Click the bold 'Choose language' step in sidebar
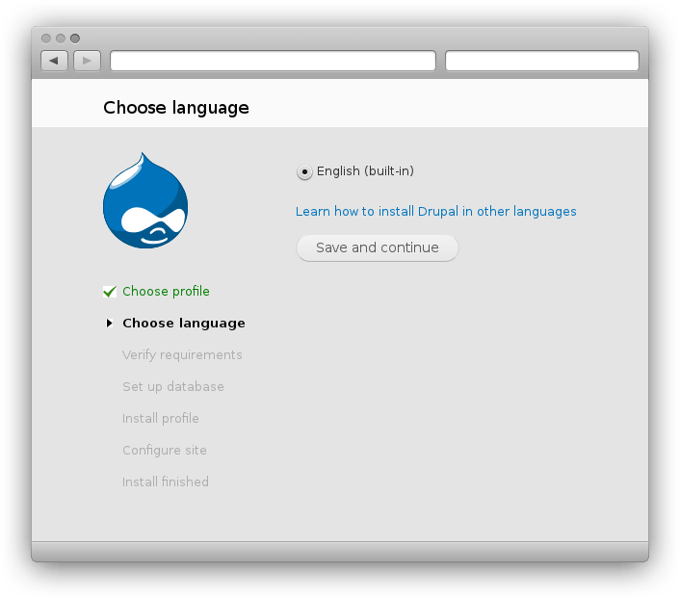The width and height of the screenshot is (680, 598). click(x=184, y=324)
